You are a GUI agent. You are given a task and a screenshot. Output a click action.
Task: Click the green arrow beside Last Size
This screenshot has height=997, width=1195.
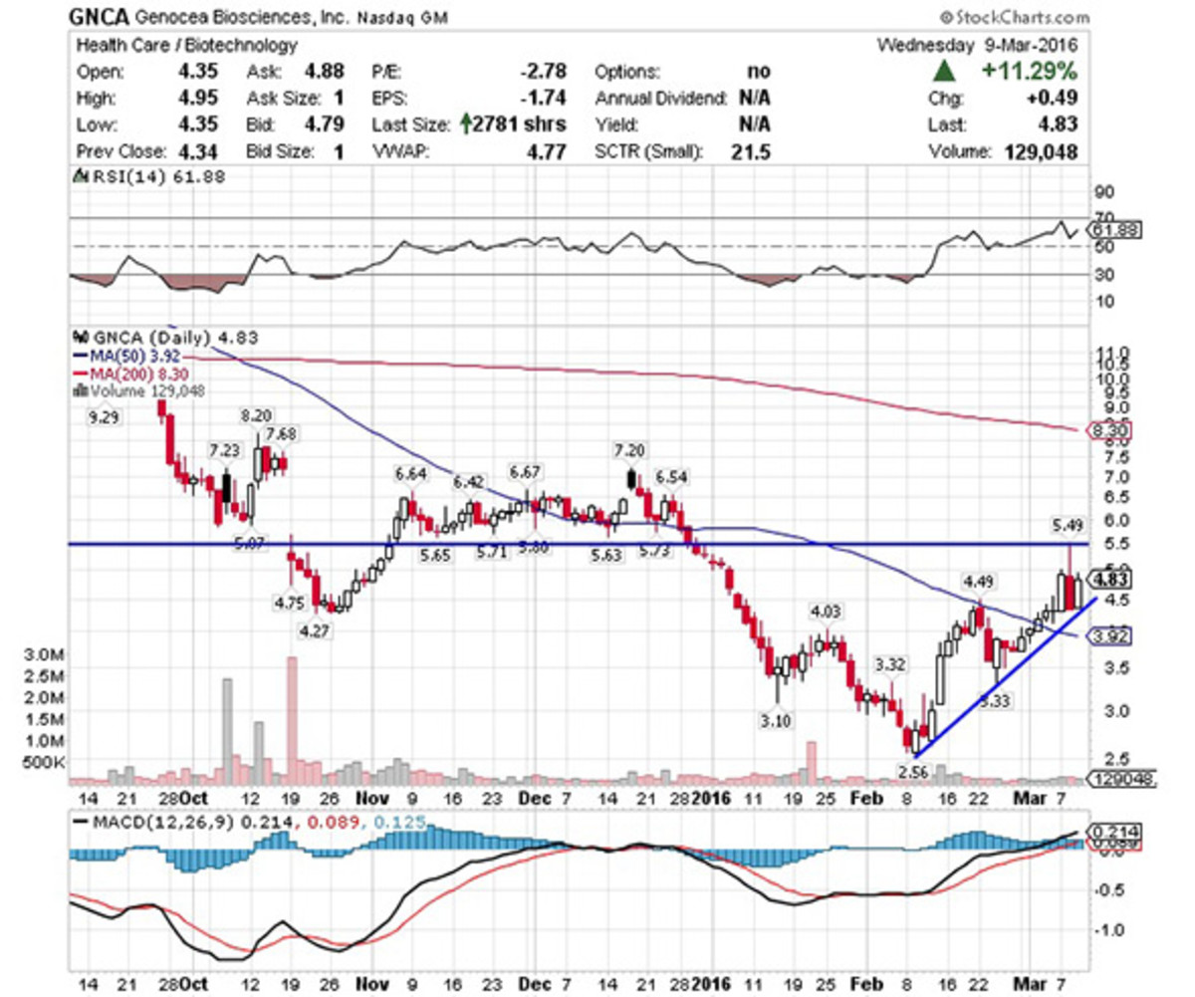[x=464, y=125]
